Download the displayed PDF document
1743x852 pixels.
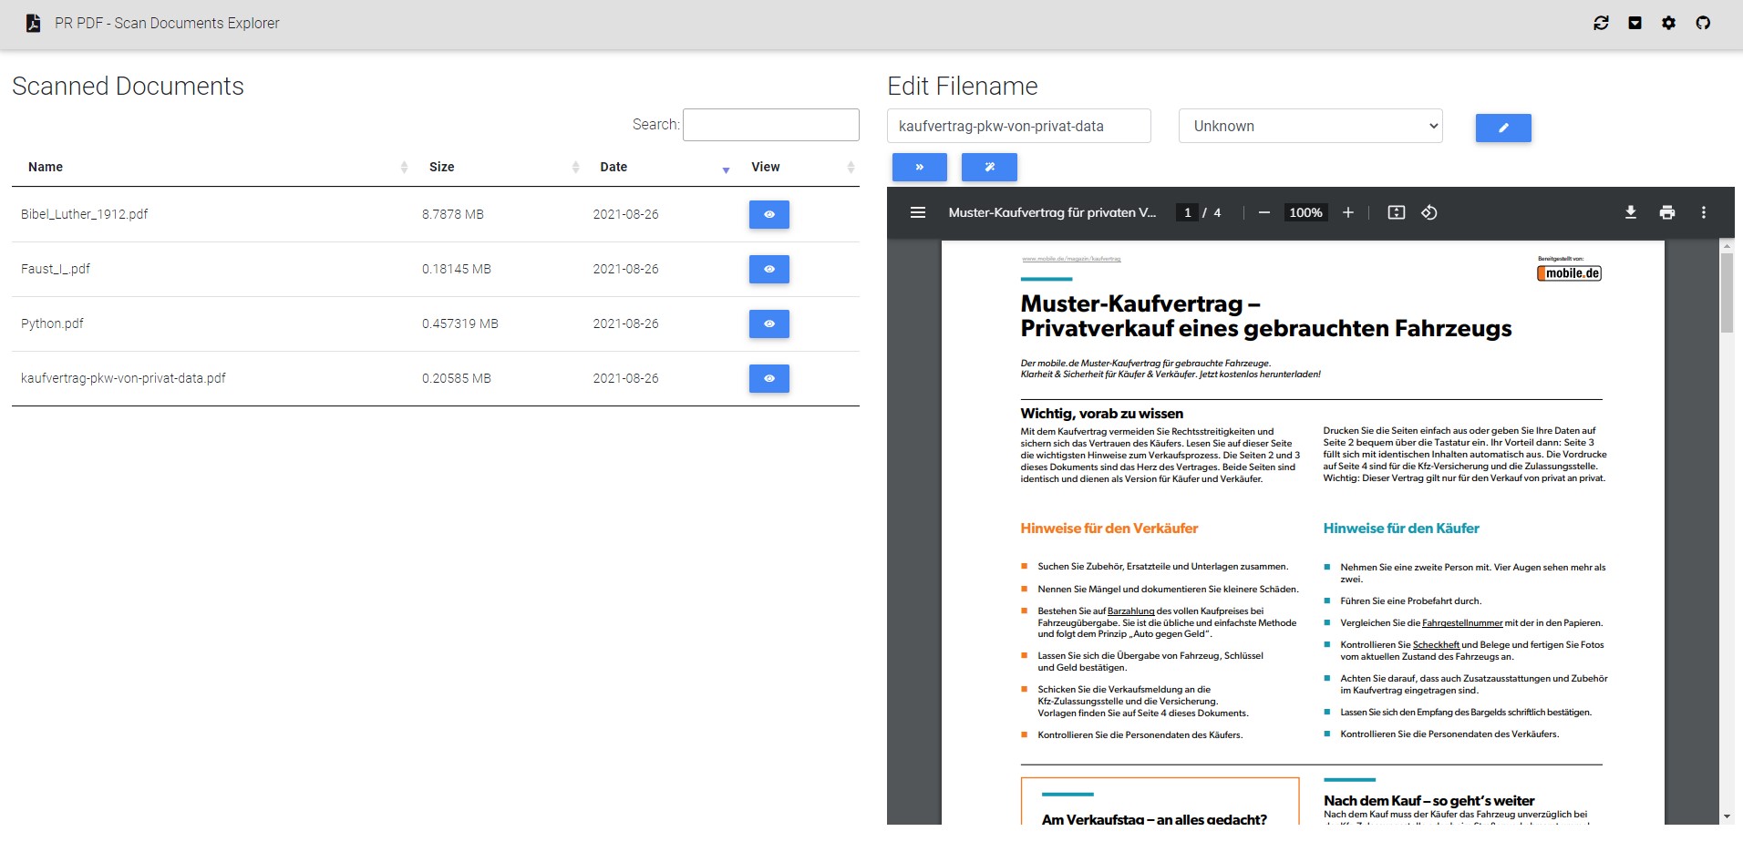pyautogui.click(x=1631, y=211)
